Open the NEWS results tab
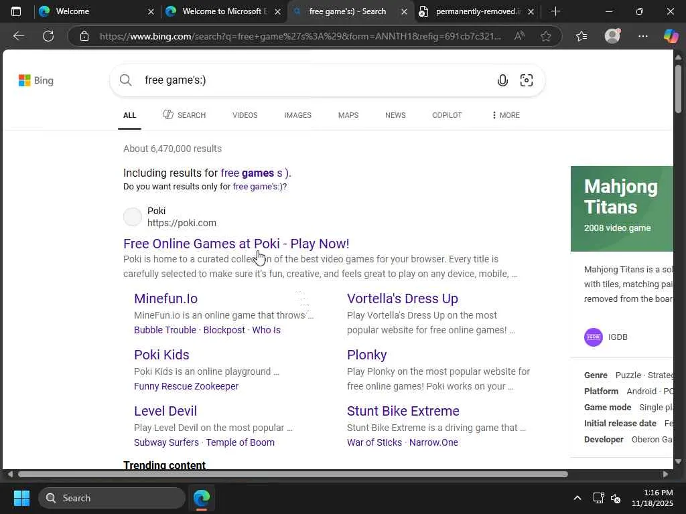686x514 pixels. (x=395, y=115)
